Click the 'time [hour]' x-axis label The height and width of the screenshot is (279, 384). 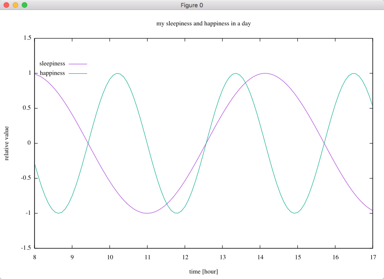(203, 271)
